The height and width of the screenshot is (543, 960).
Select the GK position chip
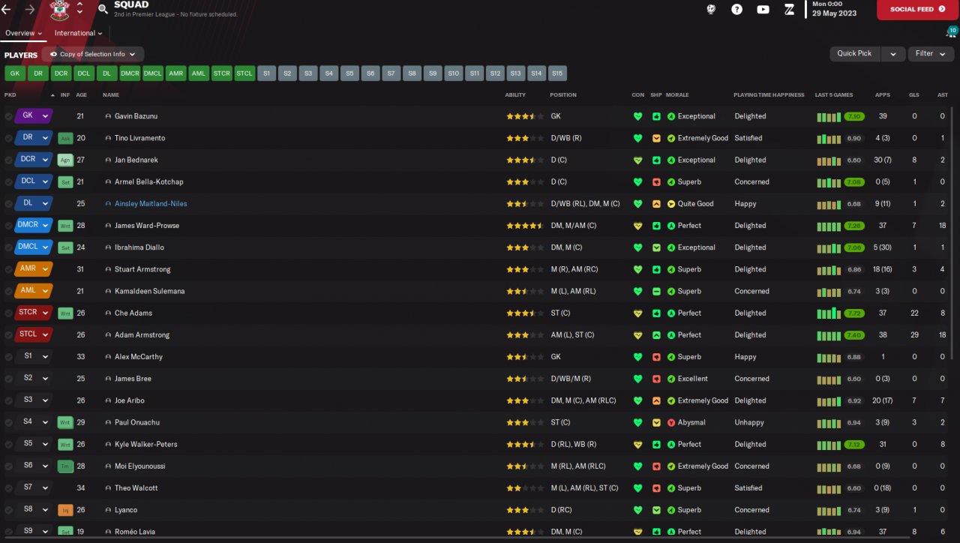tap(15, 73)
